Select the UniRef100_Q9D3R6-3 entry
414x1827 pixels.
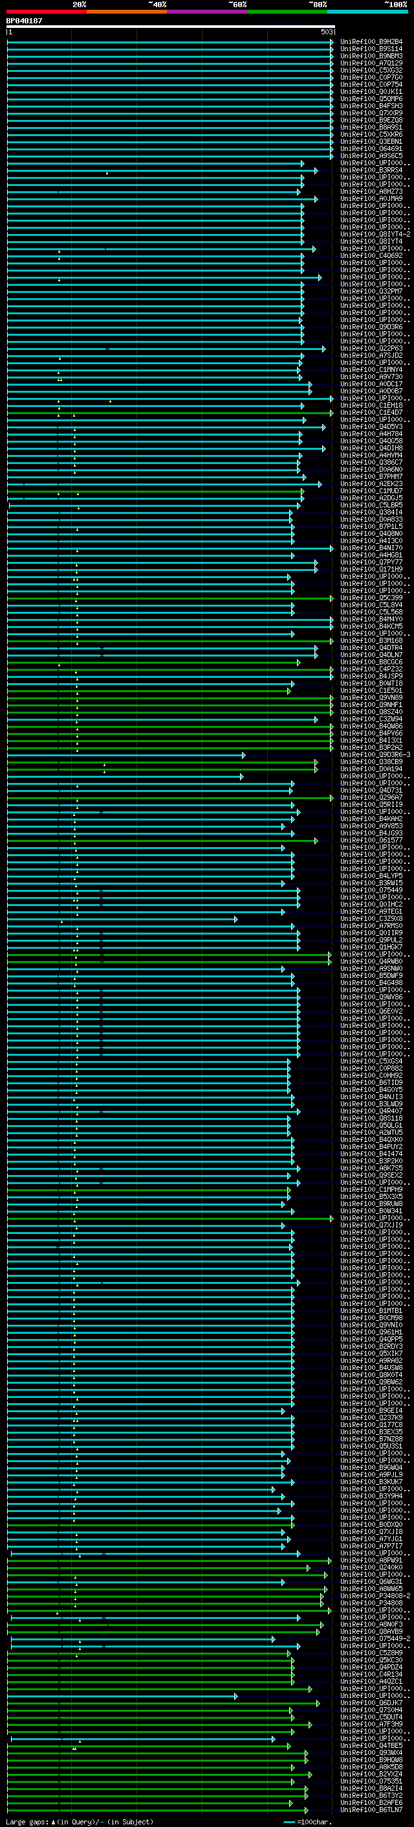[375, 755]
